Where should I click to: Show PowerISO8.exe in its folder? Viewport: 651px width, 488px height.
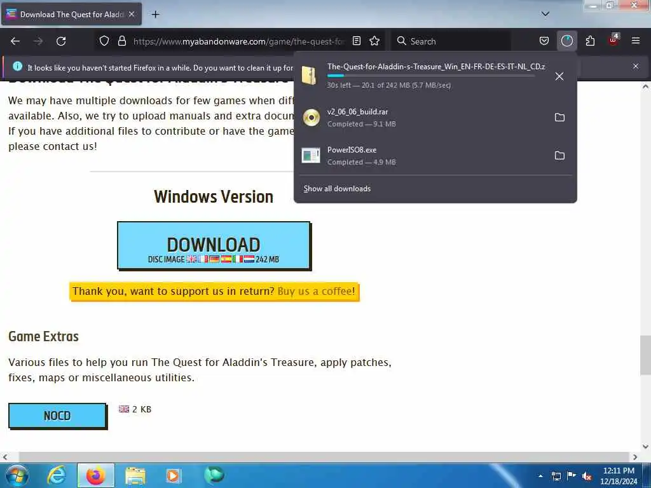click(x=559, y=156)
